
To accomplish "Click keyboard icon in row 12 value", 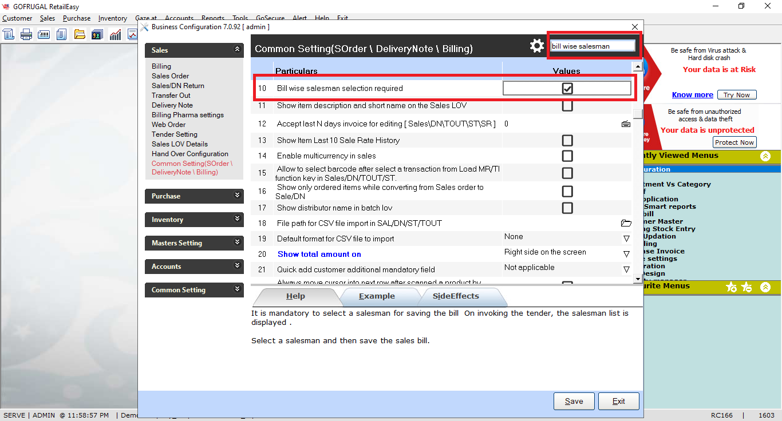I will click(626, 124).
